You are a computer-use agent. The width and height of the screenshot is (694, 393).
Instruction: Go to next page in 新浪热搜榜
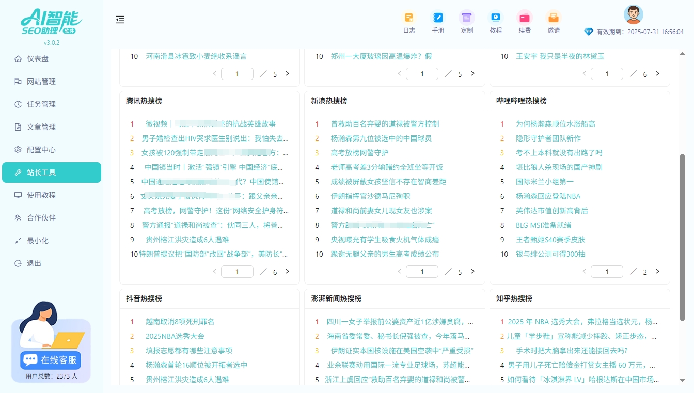pyautogui.click(x=472, y=271)
